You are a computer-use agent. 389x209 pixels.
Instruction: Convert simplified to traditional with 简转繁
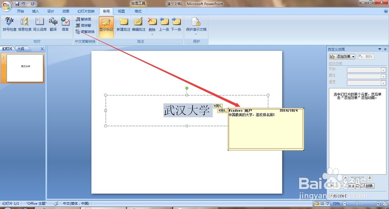click(84, 25)
